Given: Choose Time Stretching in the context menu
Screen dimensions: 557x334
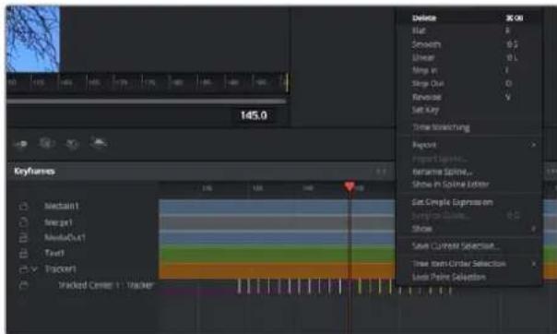Looking at the screenshot, I should [468, 127].
